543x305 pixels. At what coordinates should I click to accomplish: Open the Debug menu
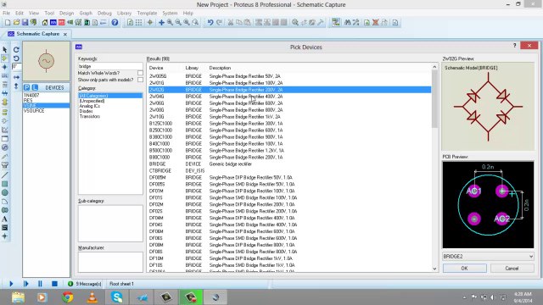(x=104, y=14)
